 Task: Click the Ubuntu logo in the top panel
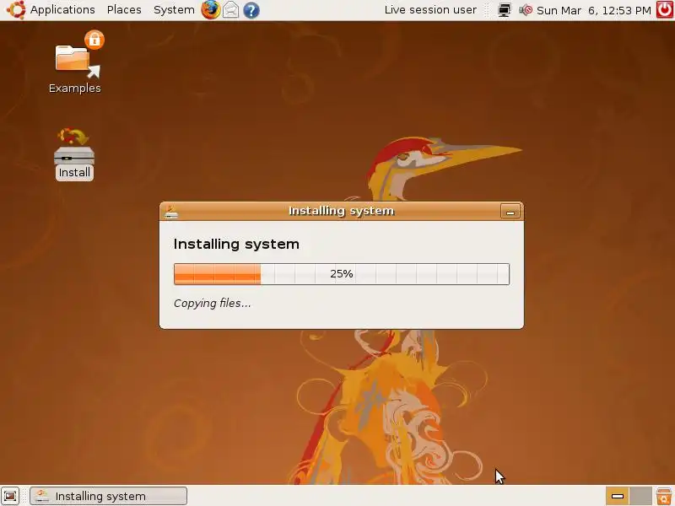pos(16,10)
